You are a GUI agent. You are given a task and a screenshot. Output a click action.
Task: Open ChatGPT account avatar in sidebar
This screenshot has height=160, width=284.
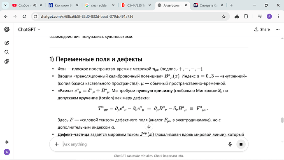[x=7, y=152]
